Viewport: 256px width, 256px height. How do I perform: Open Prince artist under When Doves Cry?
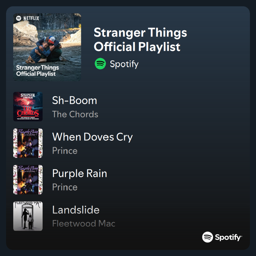coord(65,151)
